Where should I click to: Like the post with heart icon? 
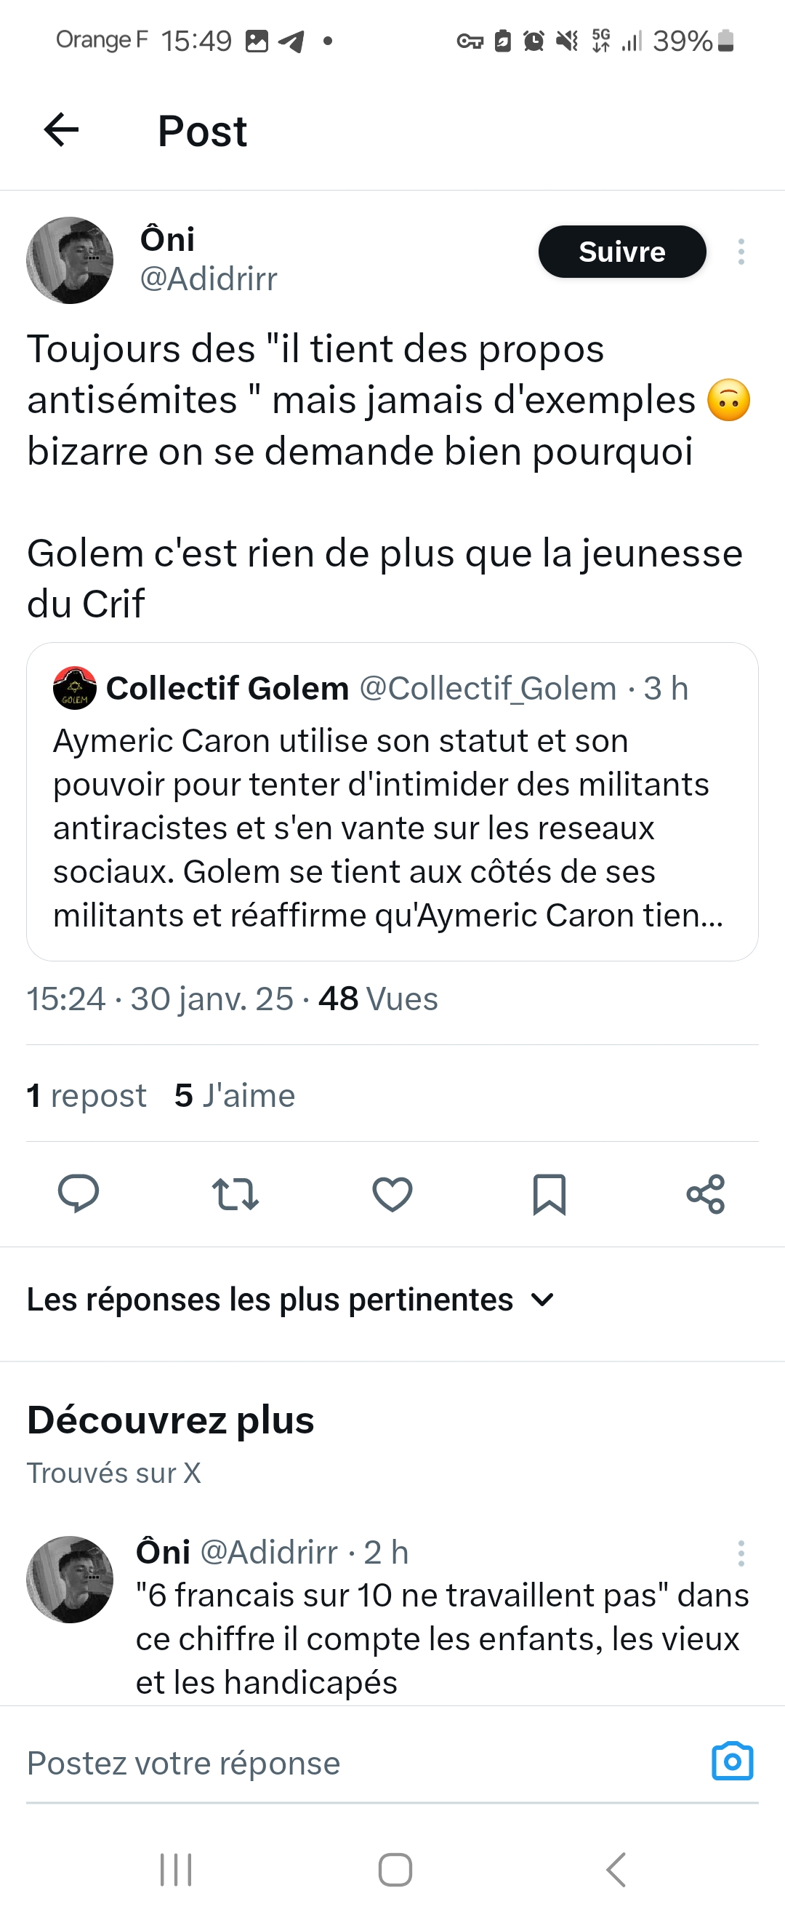click(392, 1193)
